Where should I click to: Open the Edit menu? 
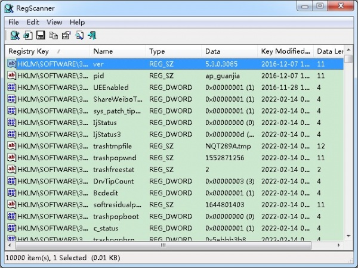coord(33,22)
